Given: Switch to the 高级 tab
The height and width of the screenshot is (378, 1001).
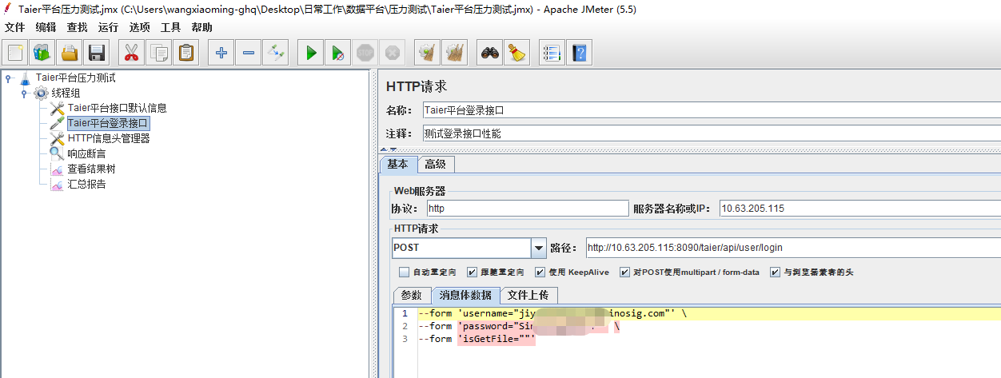Looking at the screenshot, I should coord(436,164).
